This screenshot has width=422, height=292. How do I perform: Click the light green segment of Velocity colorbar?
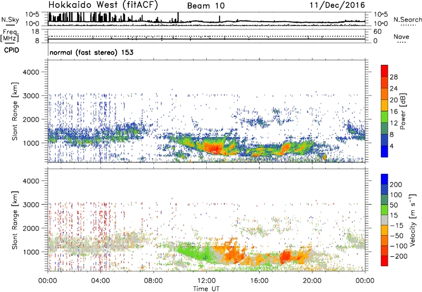(x=385, y=210)
